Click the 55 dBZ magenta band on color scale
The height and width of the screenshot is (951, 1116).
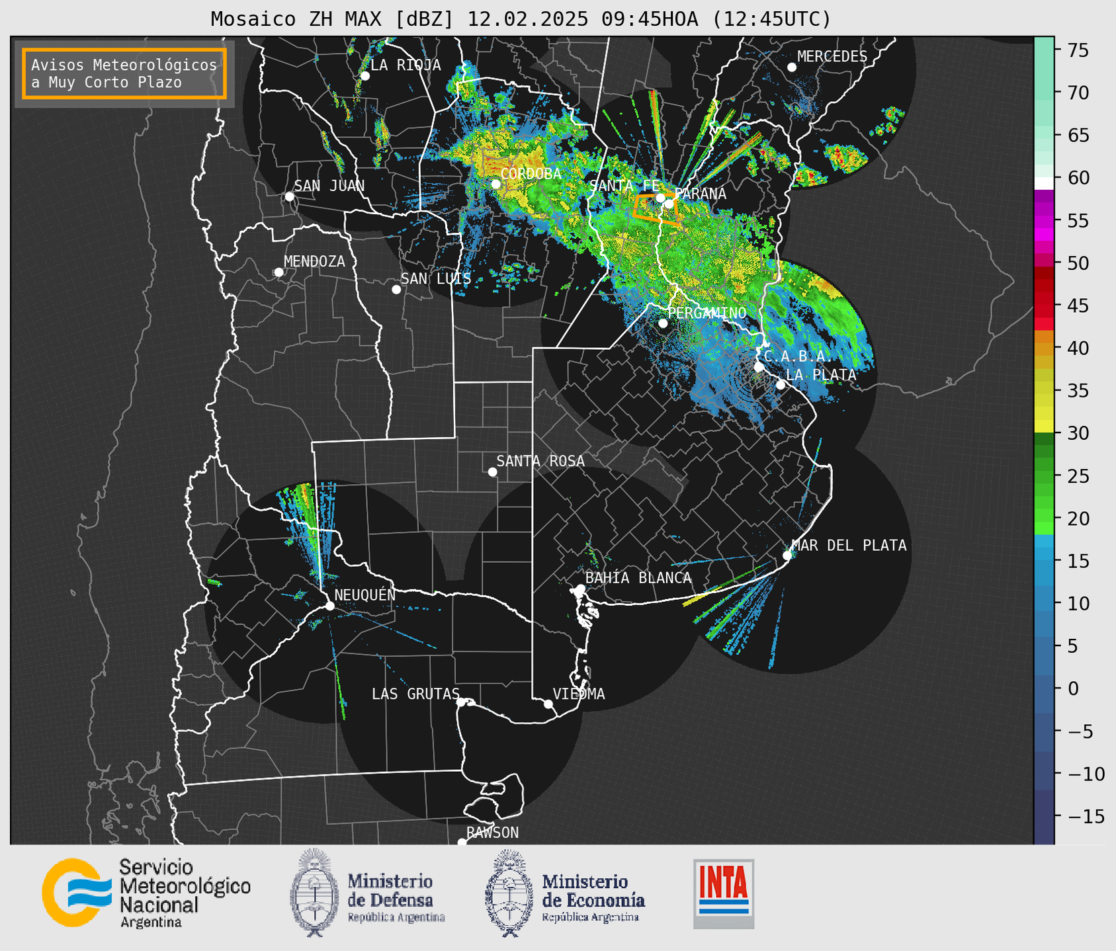coord(1044,220)
